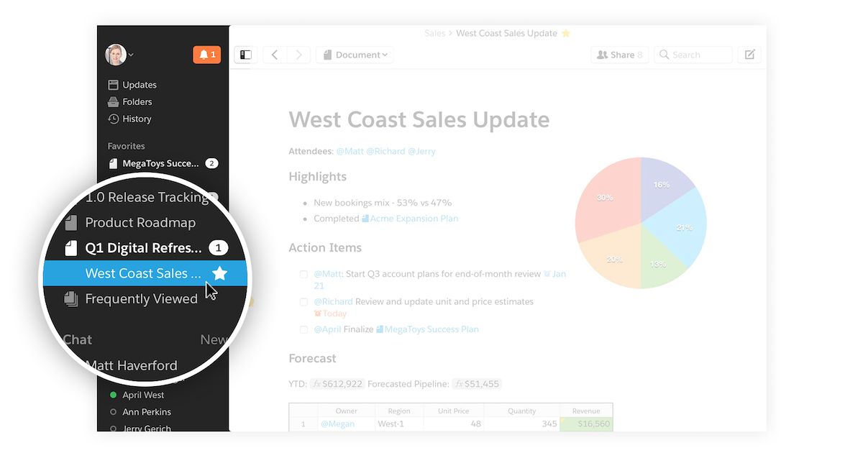Screen dimensions: 863x453
Task: Go back with left arrow
Action: tap(275, 55)
